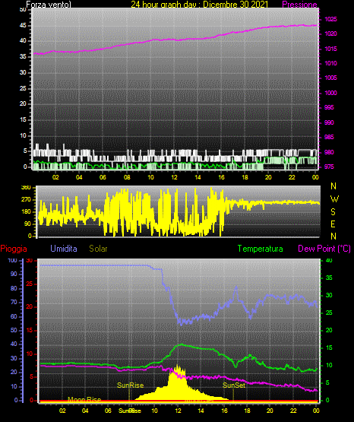Click the 1025 pressure axis value
The width and height of the screenshot is (354, 422).
coord(330,19)
